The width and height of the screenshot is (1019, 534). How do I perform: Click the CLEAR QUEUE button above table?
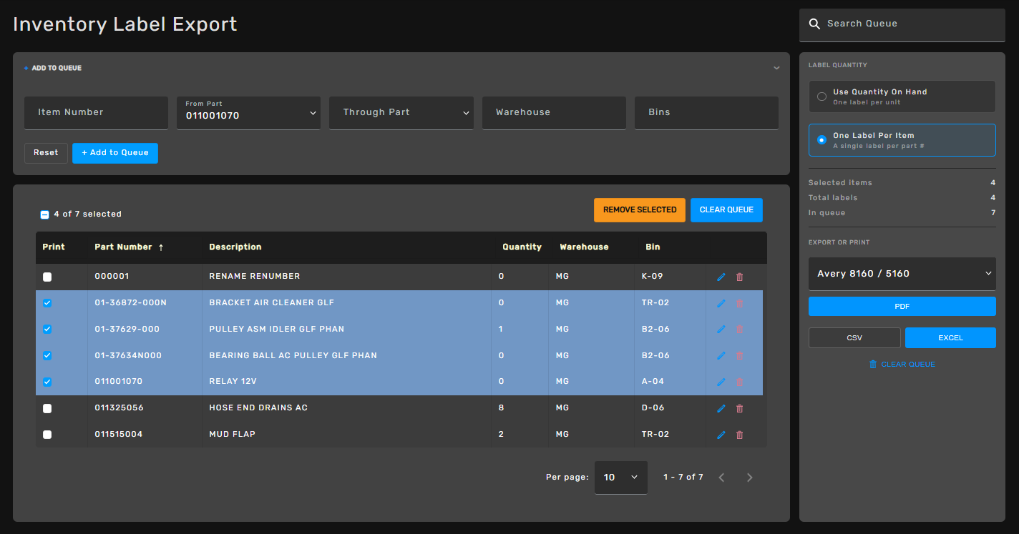tap(726, 210)
